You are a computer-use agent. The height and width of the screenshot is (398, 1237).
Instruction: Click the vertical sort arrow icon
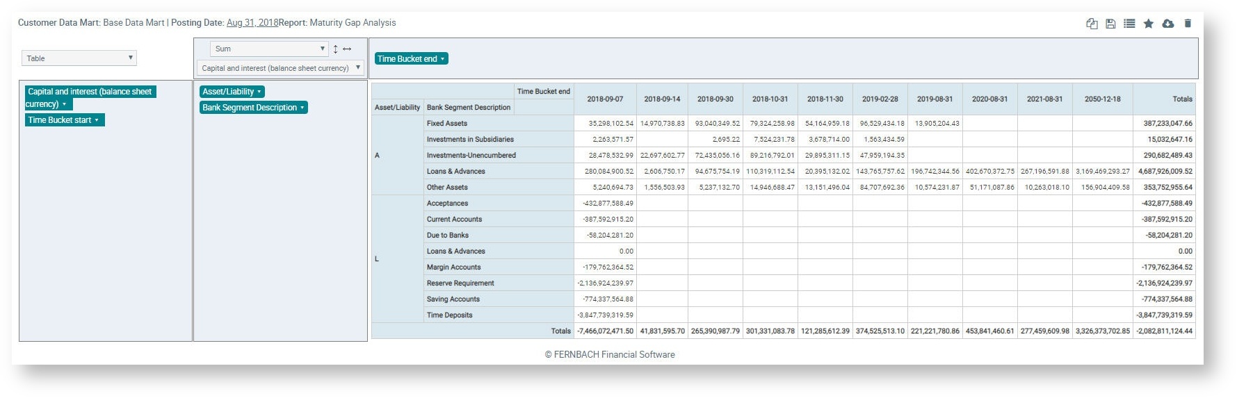pos(335,49)
